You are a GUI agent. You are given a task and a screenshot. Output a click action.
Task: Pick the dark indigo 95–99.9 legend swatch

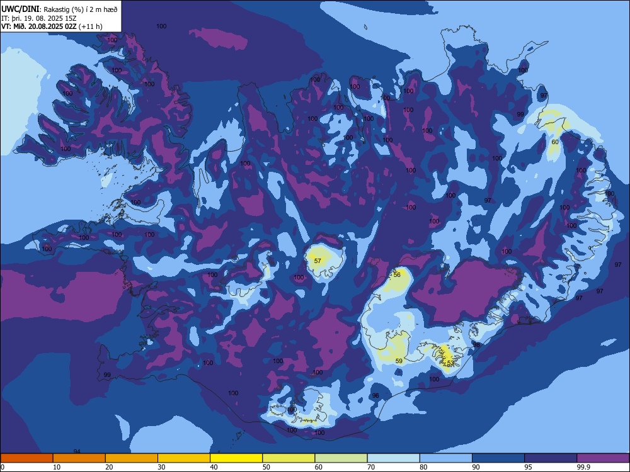(551, 458)
